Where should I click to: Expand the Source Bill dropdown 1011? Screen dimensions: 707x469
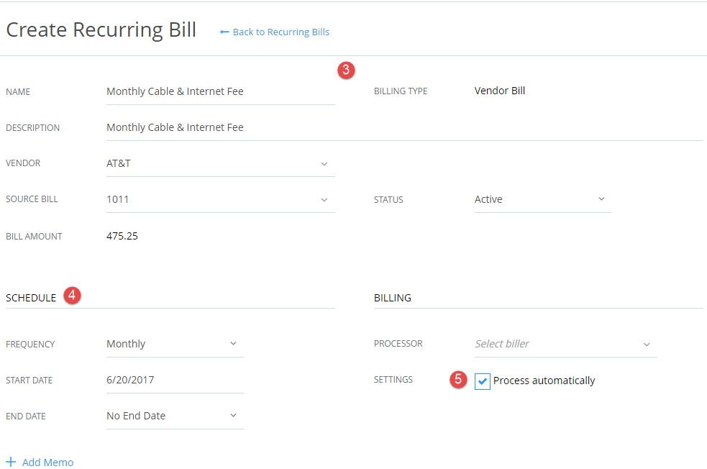coord(221,200)
